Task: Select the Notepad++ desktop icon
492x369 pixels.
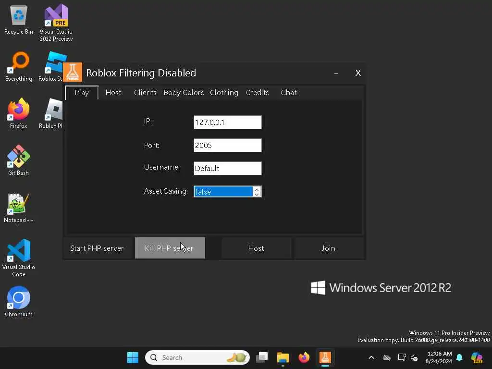Action: [x=19, y=208]
